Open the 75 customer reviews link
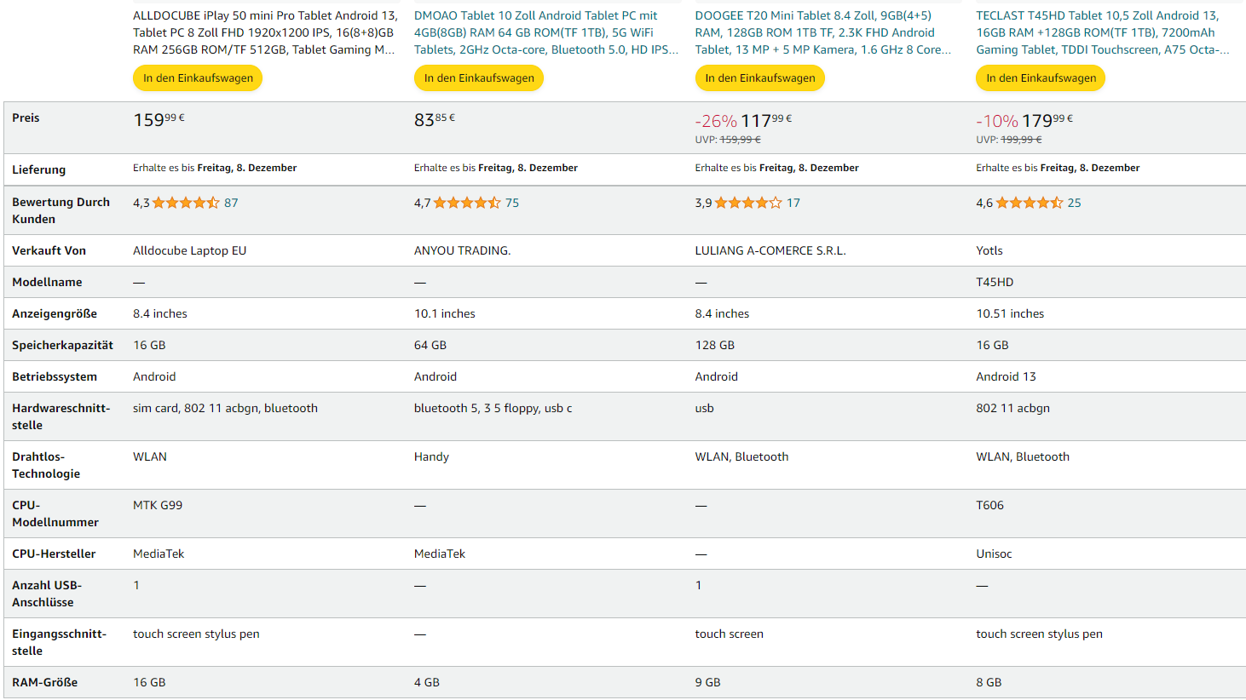This screenshot has width=1246, height=700. point(512,203)
